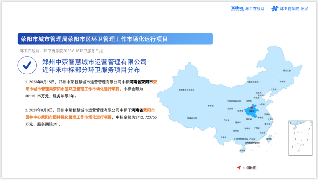Click the 陕西省 label on the map
Image resolution: width=318 pixels, height=180 pixels.
pyautogui.click(x=240, y=111)
